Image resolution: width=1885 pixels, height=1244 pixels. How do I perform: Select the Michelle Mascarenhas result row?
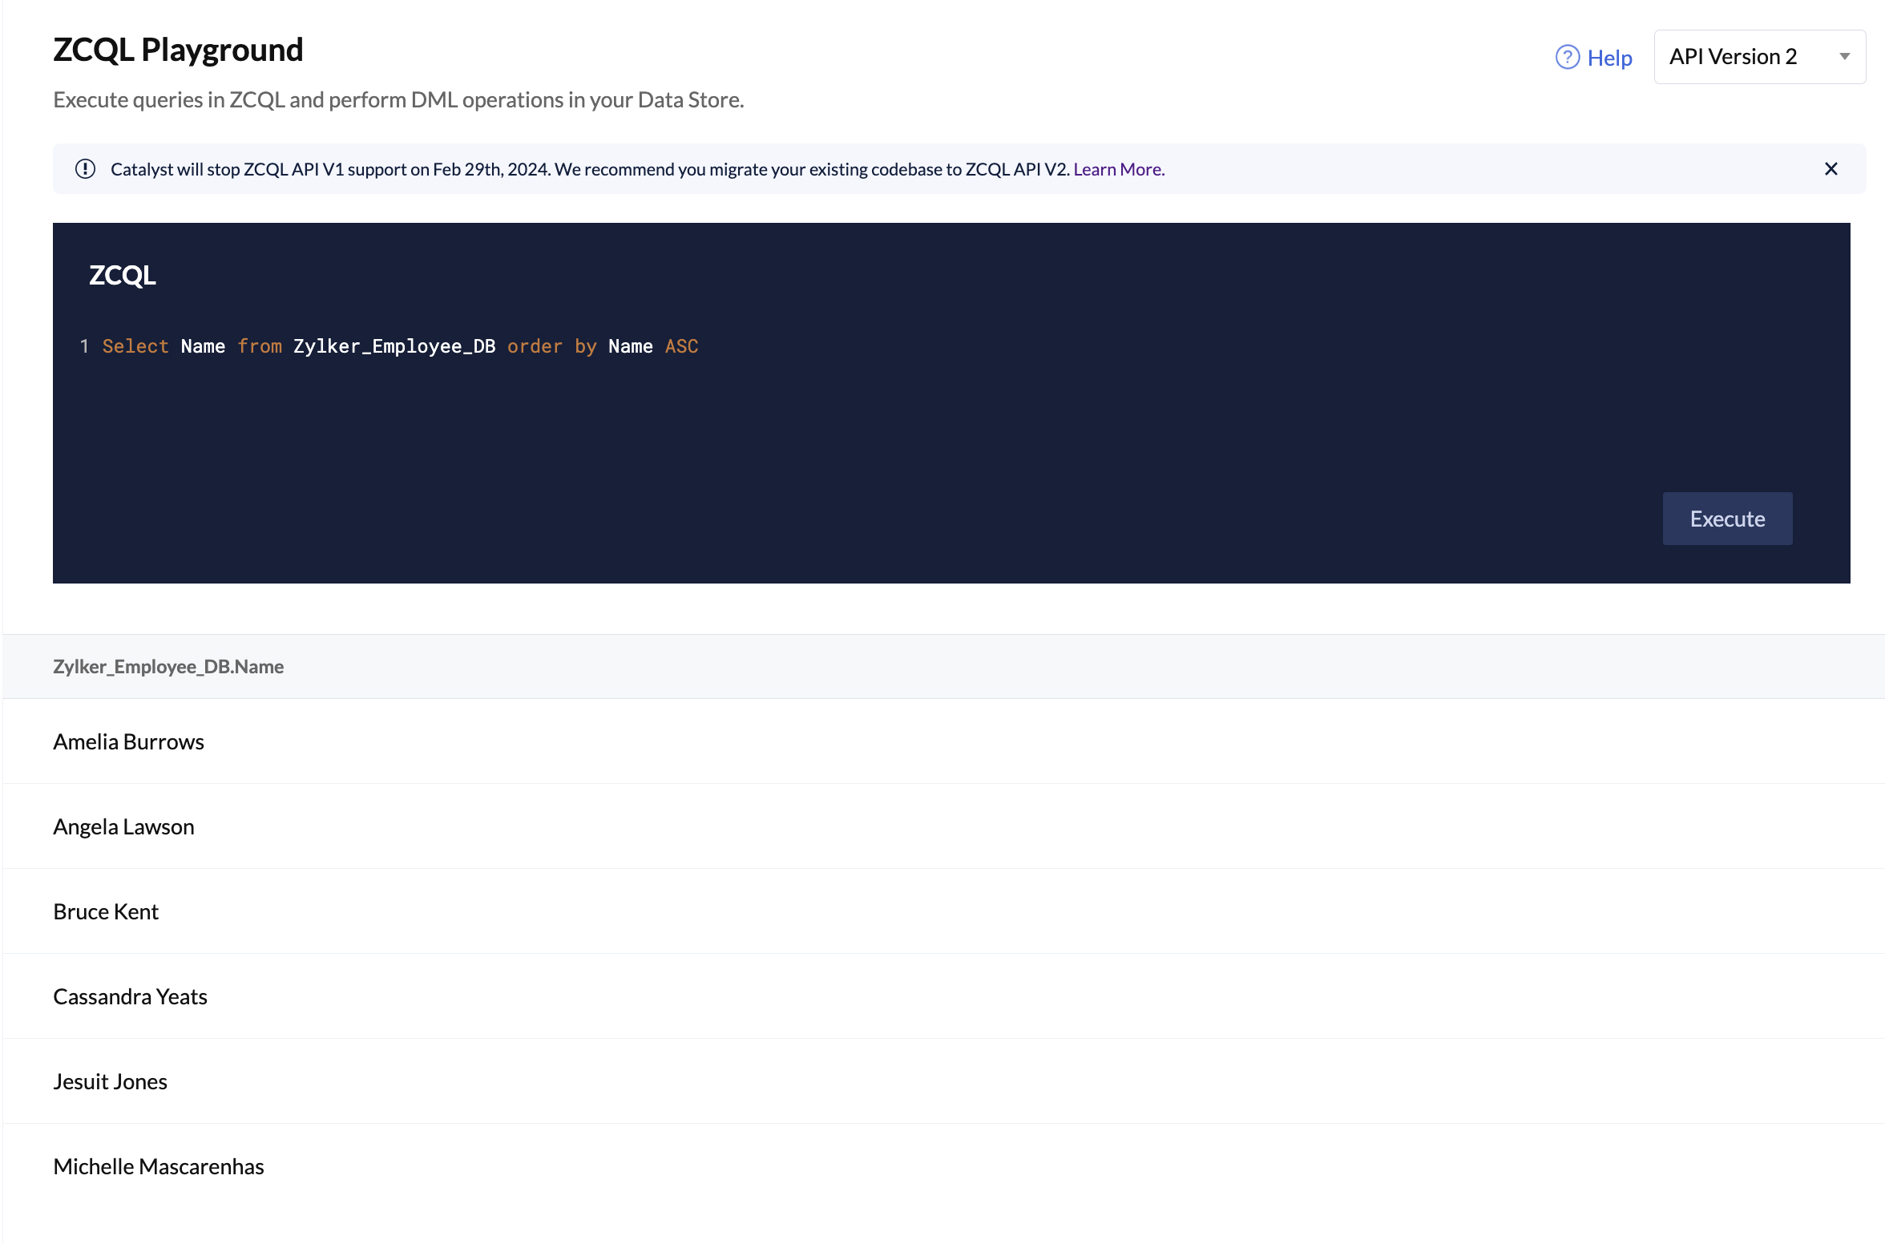click(159, 1167)
